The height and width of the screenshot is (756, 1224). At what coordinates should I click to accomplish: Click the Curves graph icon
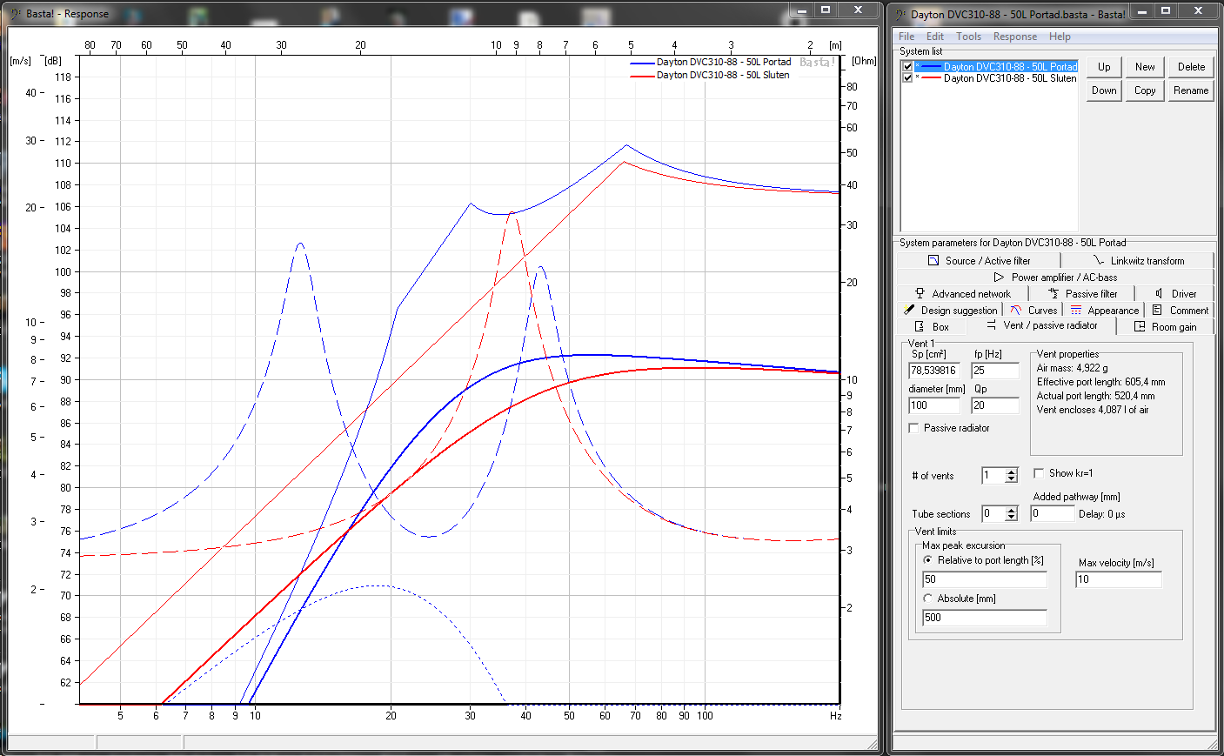click(1016, 311)
